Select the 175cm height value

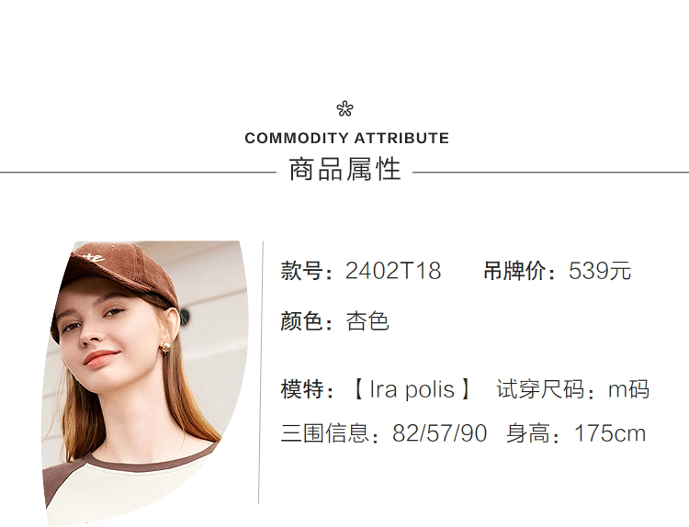(x=610, y=433)
